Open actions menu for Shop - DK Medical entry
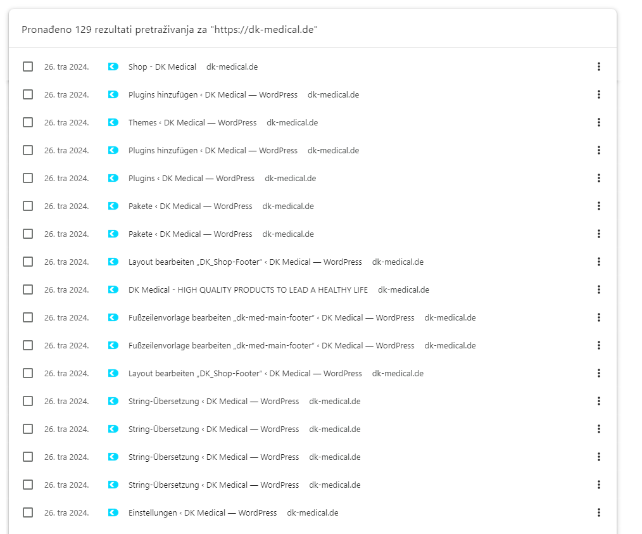 click(x=598, y=67)
